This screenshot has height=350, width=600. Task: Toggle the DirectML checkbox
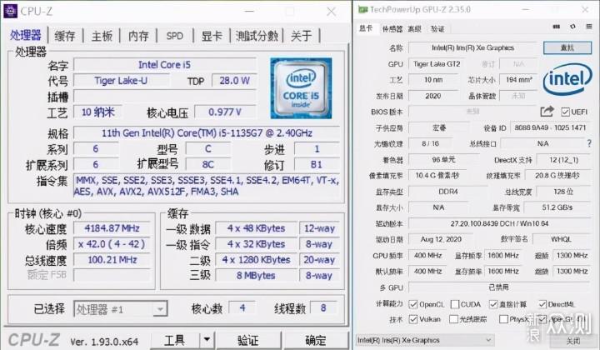click(x=542, y=304)
